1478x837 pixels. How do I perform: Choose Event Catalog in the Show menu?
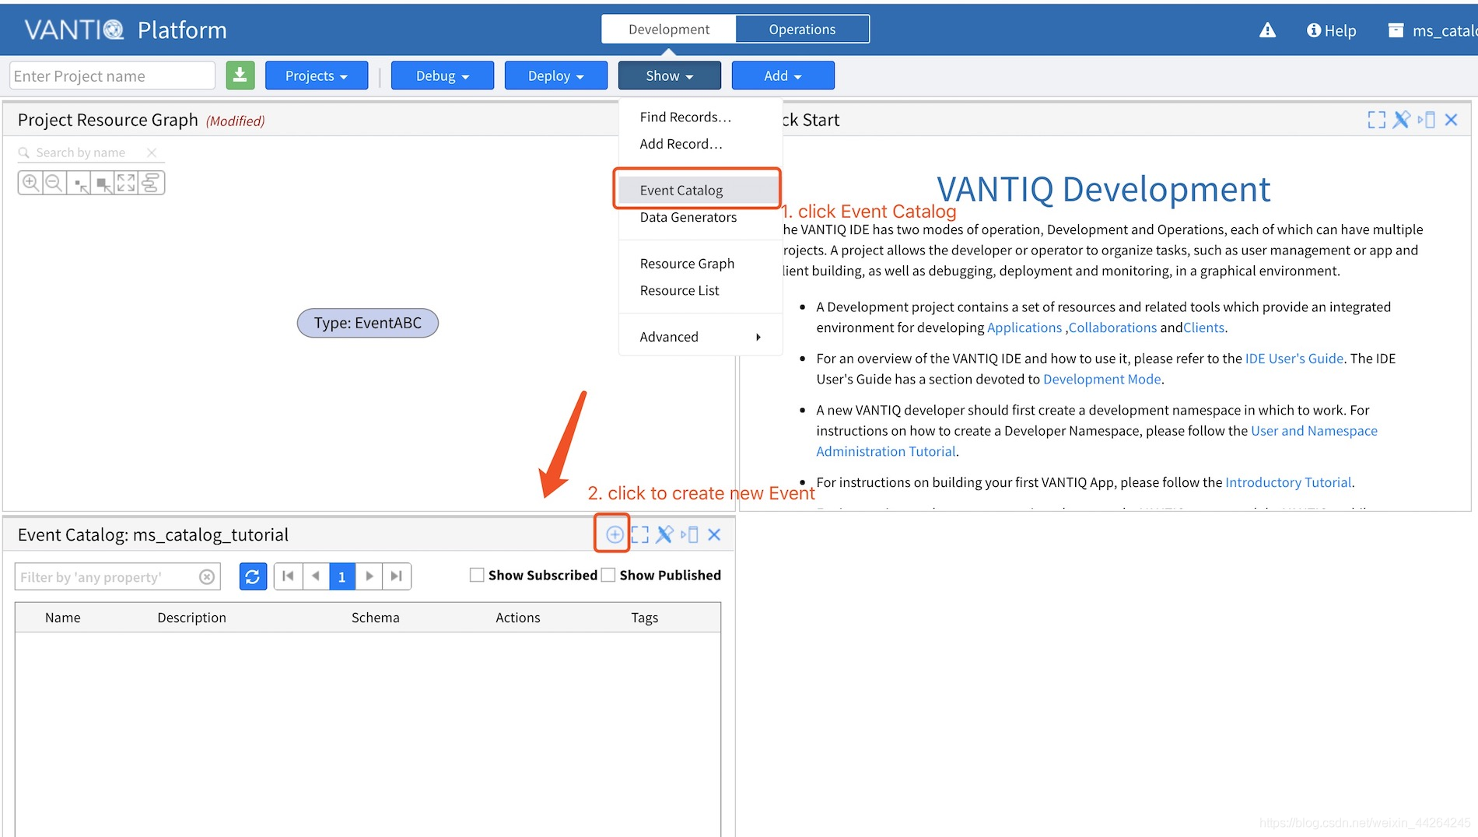(x=700, y=190)
